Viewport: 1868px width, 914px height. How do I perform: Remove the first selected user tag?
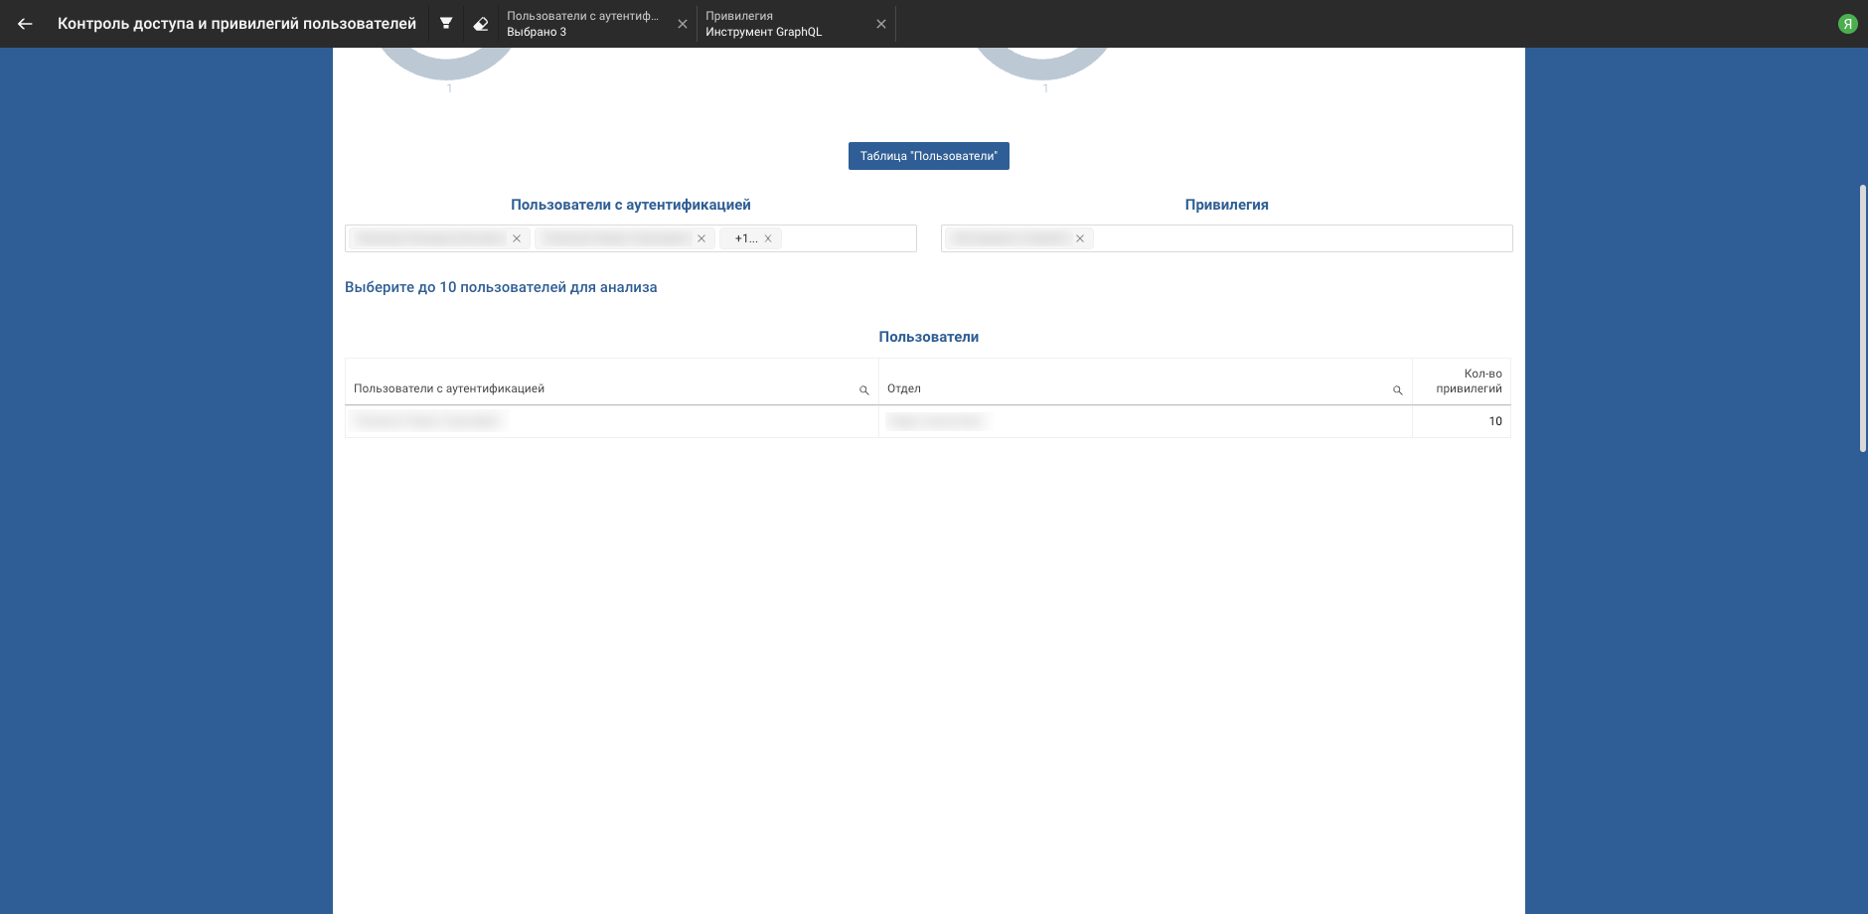coord(517,238)
